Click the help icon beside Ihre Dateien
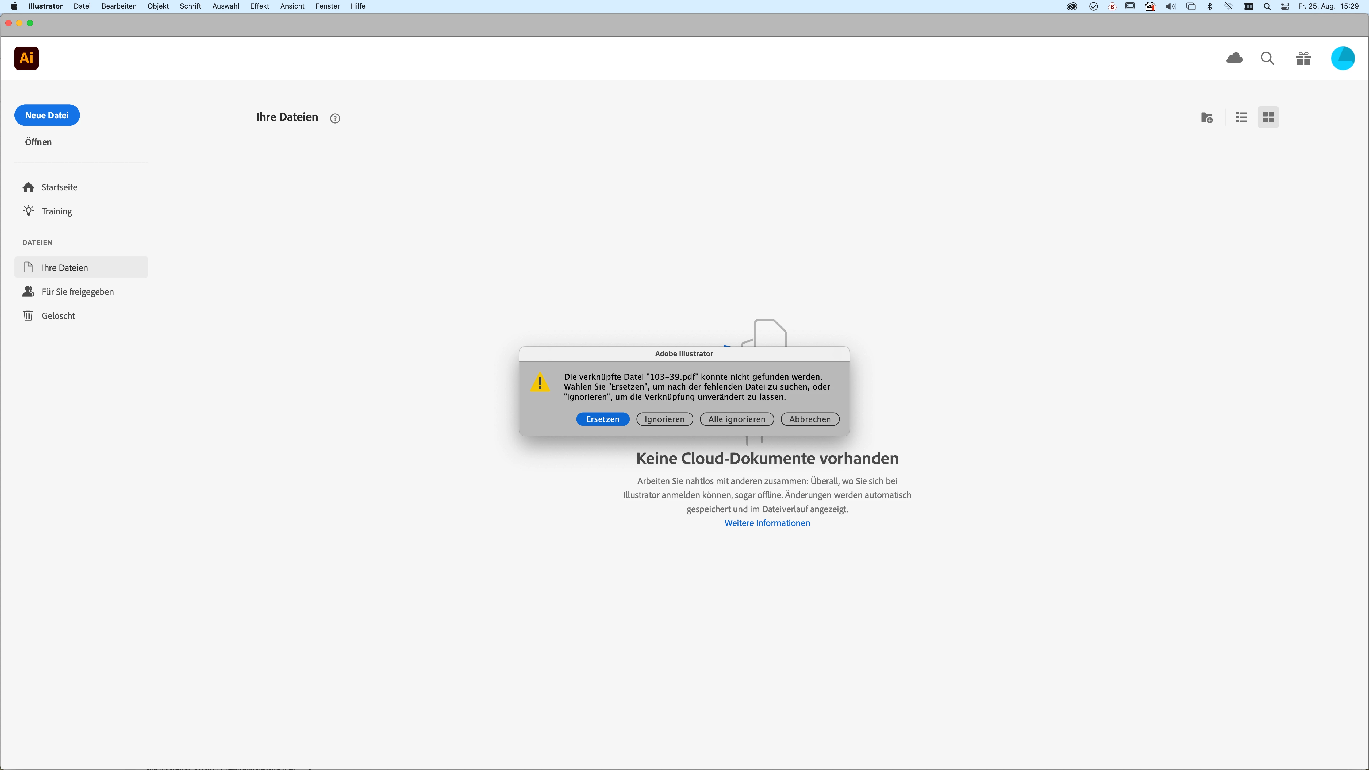The image size is (1369, 770). (x=335, y=118)
